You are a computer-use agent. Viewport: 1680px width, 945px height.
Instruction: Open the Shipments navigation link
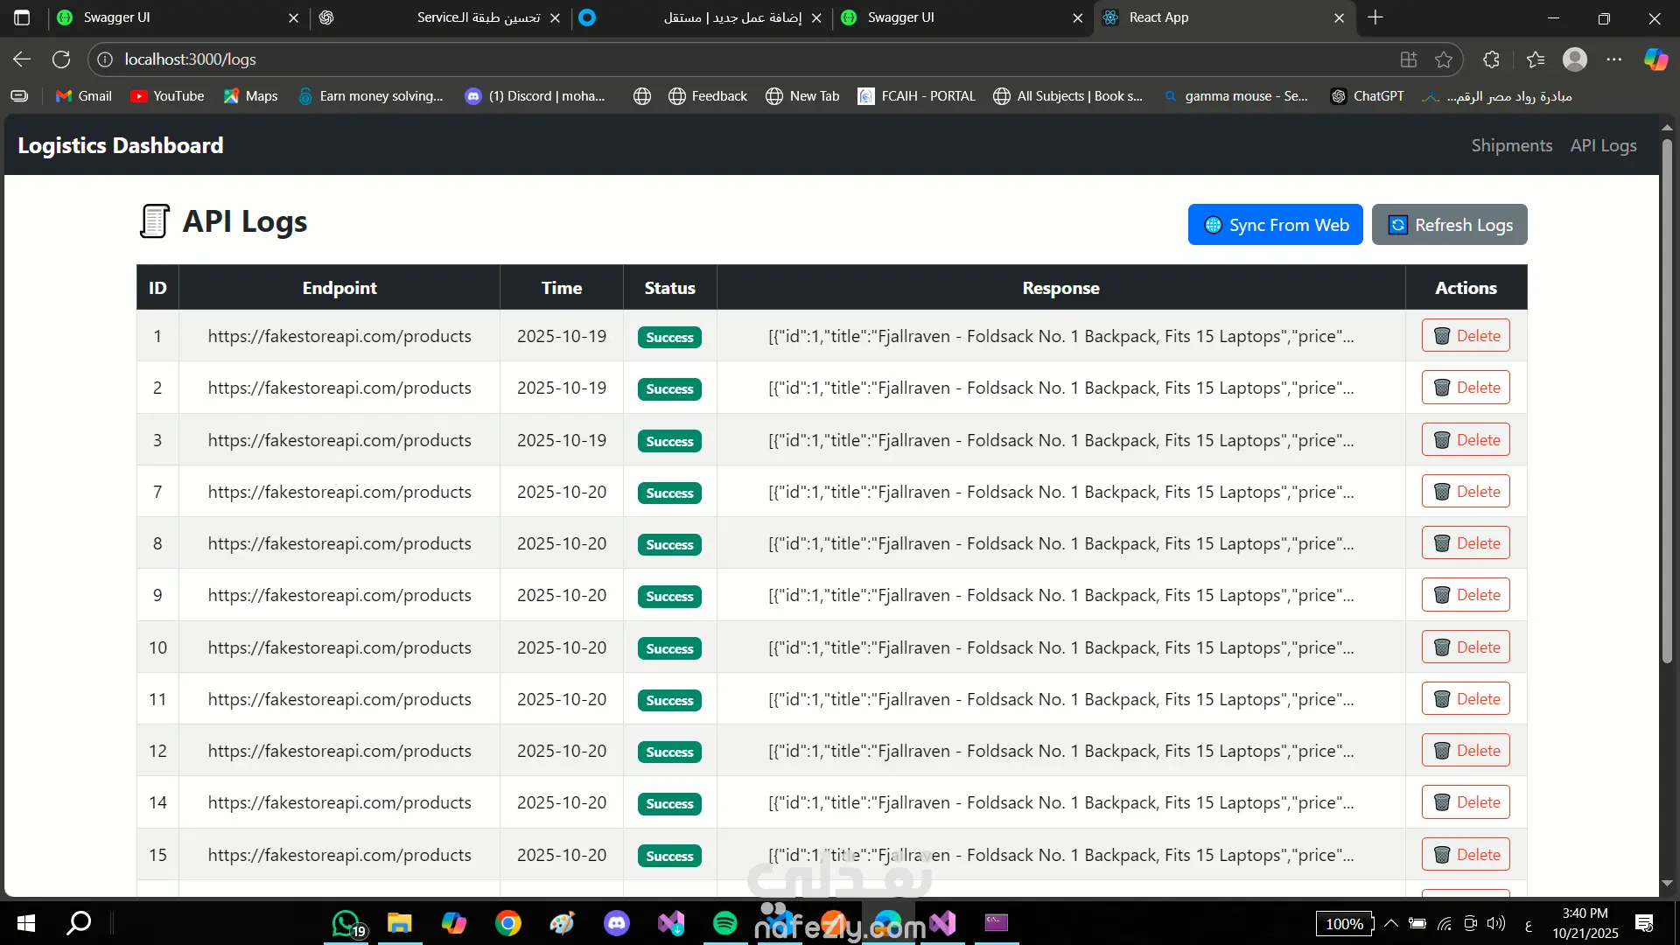[x=1511, y=145]
